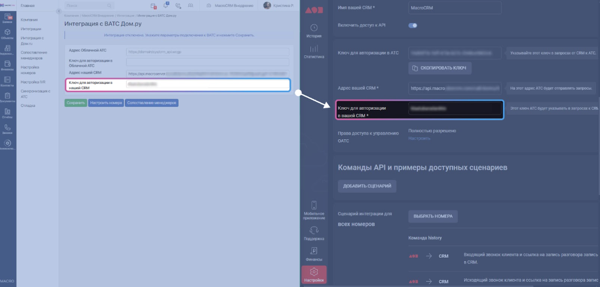600x287 pixels.
Task: Open the Объекты cube icon
Action: 7,35
